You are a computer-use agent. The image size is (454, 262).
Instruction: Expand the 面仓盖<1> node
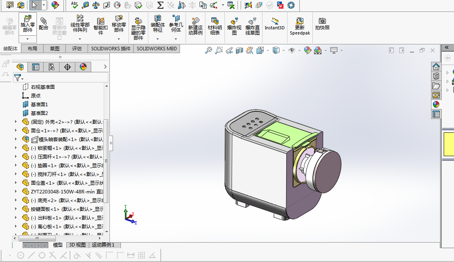16,183
